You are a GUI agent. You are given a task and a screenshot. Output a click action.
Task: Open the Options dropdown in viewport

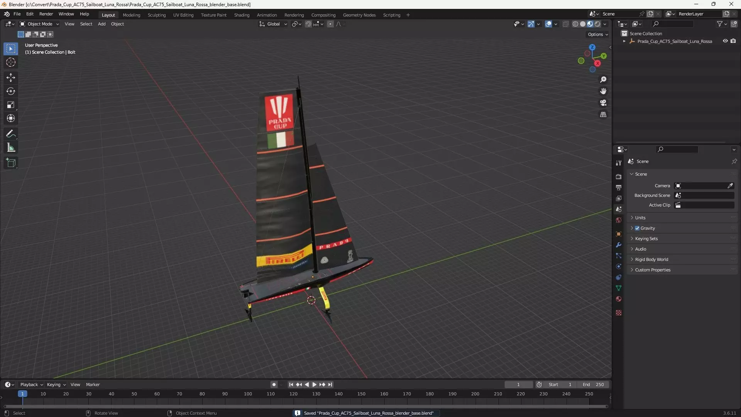598,34
